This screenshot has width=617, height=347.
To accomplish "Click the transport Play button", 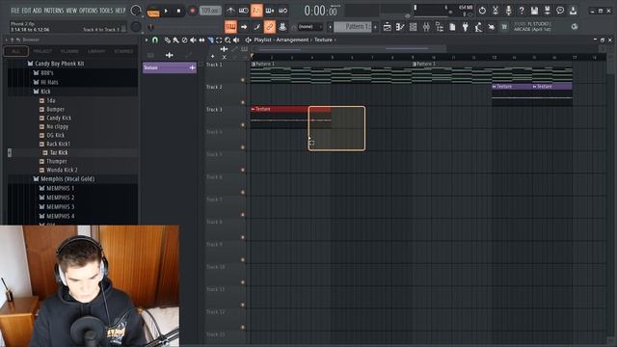I will (x=166, y=11).
